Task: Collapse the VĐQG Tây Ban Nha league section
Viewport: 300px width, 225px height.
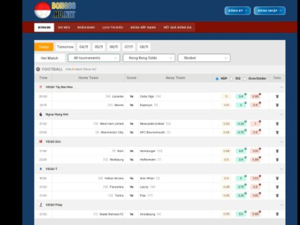Action: (281, 87)
